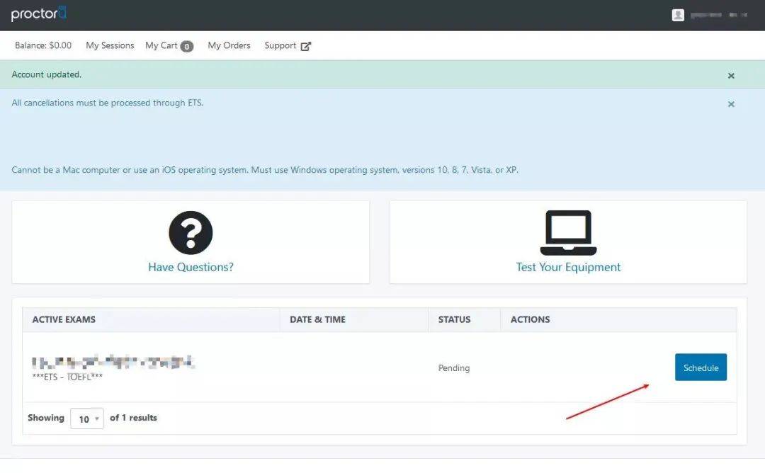The height and width of the screenshot is (473, 765).
Task: Go to My Orders
Action: point(229,45)
